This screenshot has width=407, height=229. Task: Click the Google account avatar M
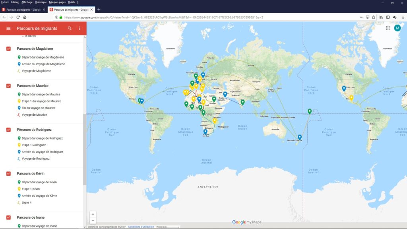(x=397, y=28)
